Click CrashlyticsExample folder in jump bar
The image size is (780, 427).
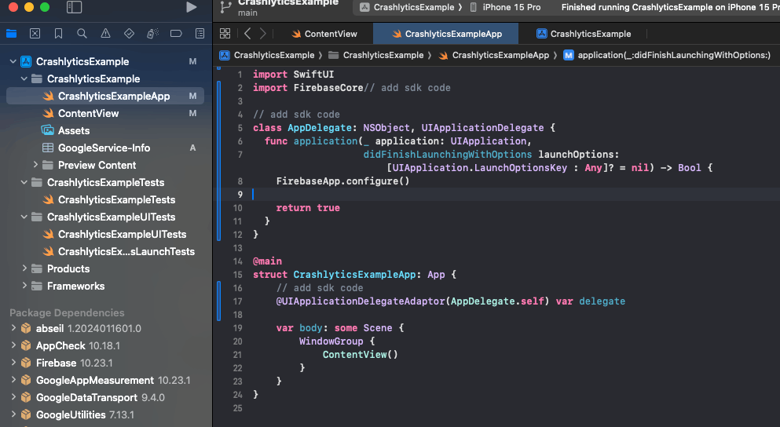pos(376,55)
